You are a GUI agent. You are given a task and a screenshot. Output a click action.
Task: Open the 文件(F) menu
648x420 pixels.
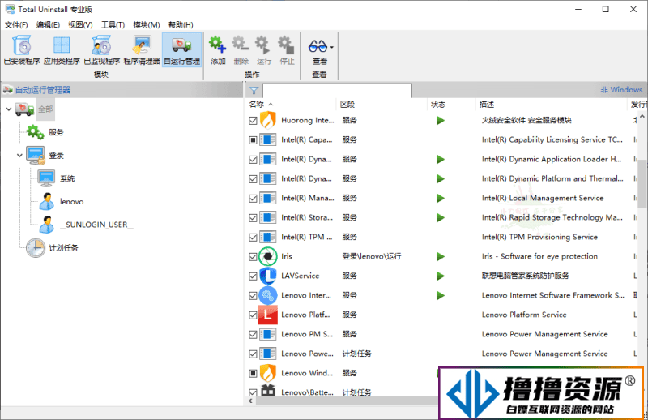[x=16, y=25]
